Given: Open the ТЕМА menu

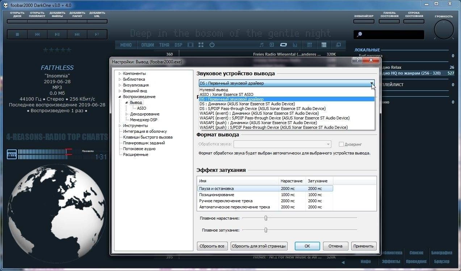Looking at the screenshot, I should pos(164,45).
